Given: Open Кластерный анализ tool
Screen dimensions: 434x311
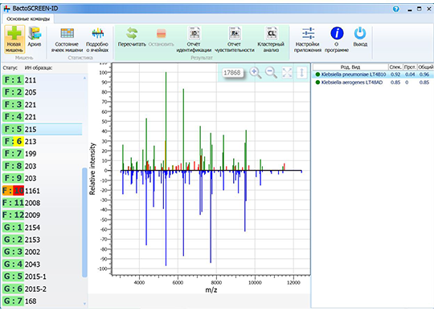Looking at the screenshot, I should click(271, 39).
